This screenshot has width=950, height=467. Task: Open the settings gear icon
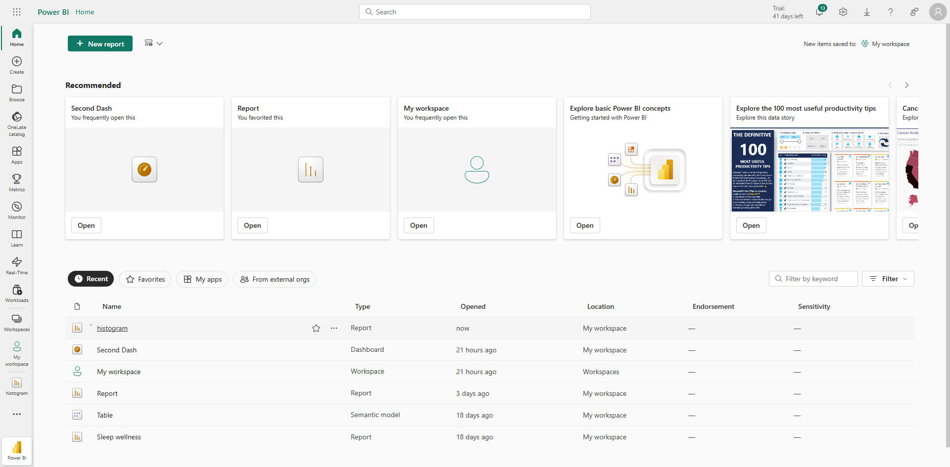point(843,12)
